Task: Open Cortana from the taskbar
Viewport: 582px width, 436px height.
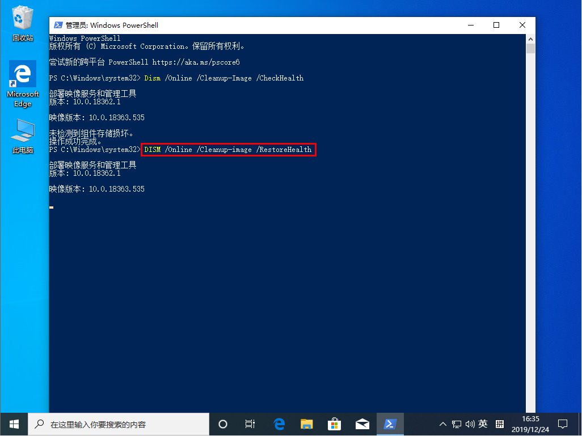Action: coord(222,424)
